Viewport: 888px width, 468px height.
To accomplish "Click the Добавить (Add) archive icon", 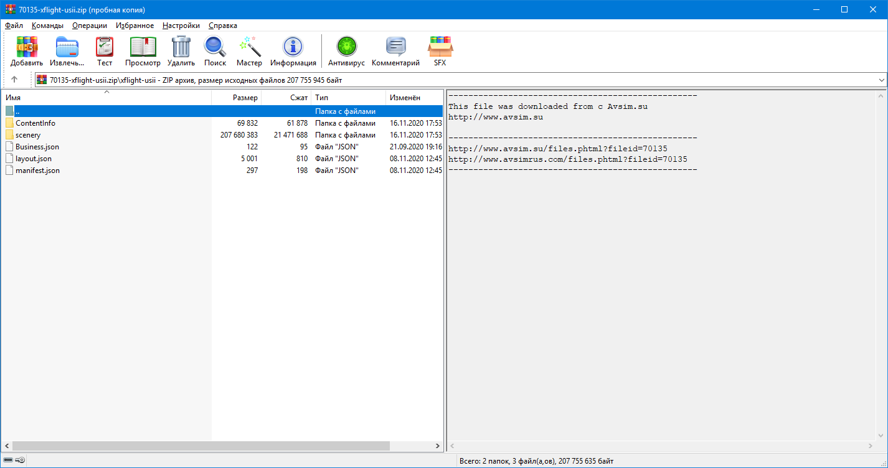I will click(27, 51).
